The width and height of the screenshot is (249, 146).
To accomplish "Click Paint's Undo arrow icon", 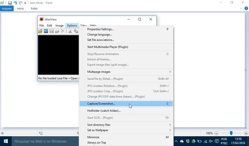I will (15, 3).
